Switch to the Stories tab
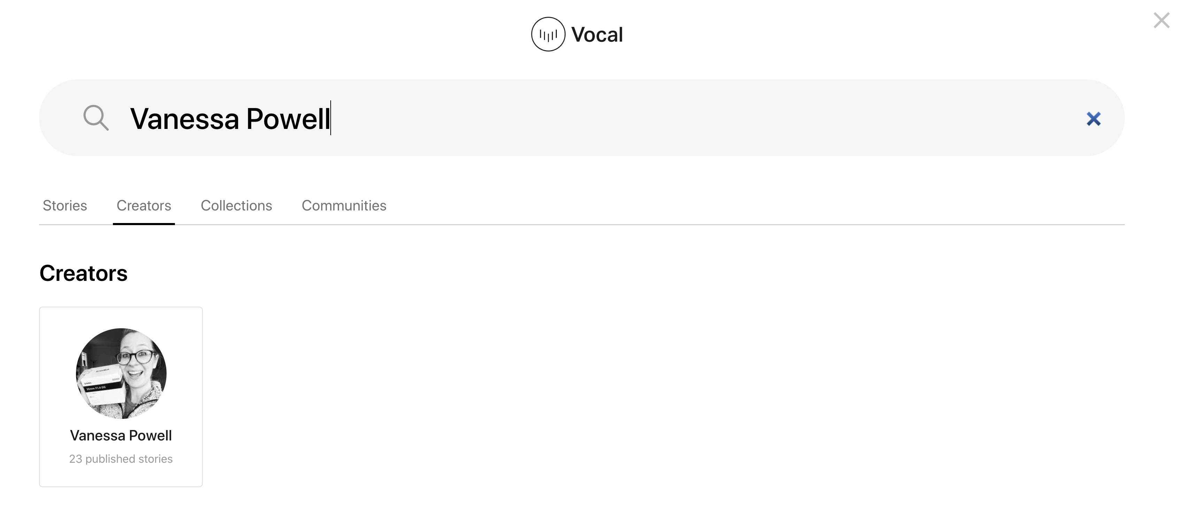 pyautogui.click(x=65, y=205)
